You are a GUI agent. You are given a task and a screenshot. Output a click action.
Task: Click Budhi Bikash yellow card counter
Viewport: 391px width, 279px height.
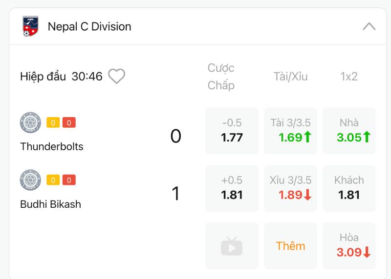coord(53,180)
